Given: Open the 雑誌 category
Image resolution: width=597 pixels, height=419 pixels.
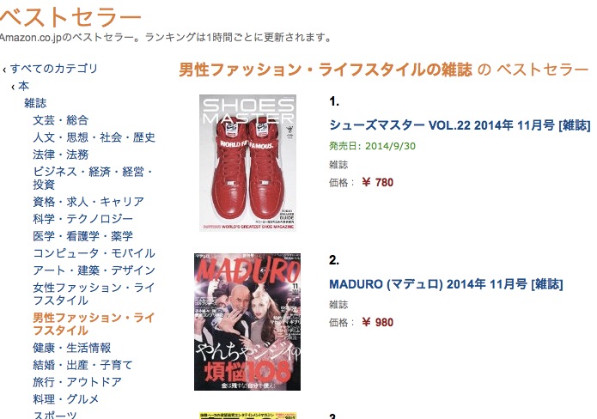Looking at the screenshot, I should pos(35,103).
